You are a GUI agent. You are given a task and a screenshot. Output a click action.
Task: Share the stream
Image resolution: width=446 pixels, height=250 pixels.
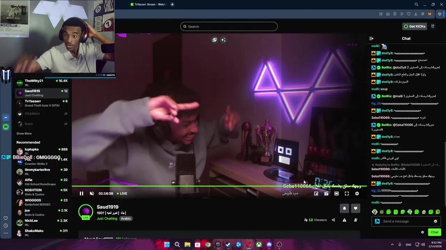(x=333, y=220)
